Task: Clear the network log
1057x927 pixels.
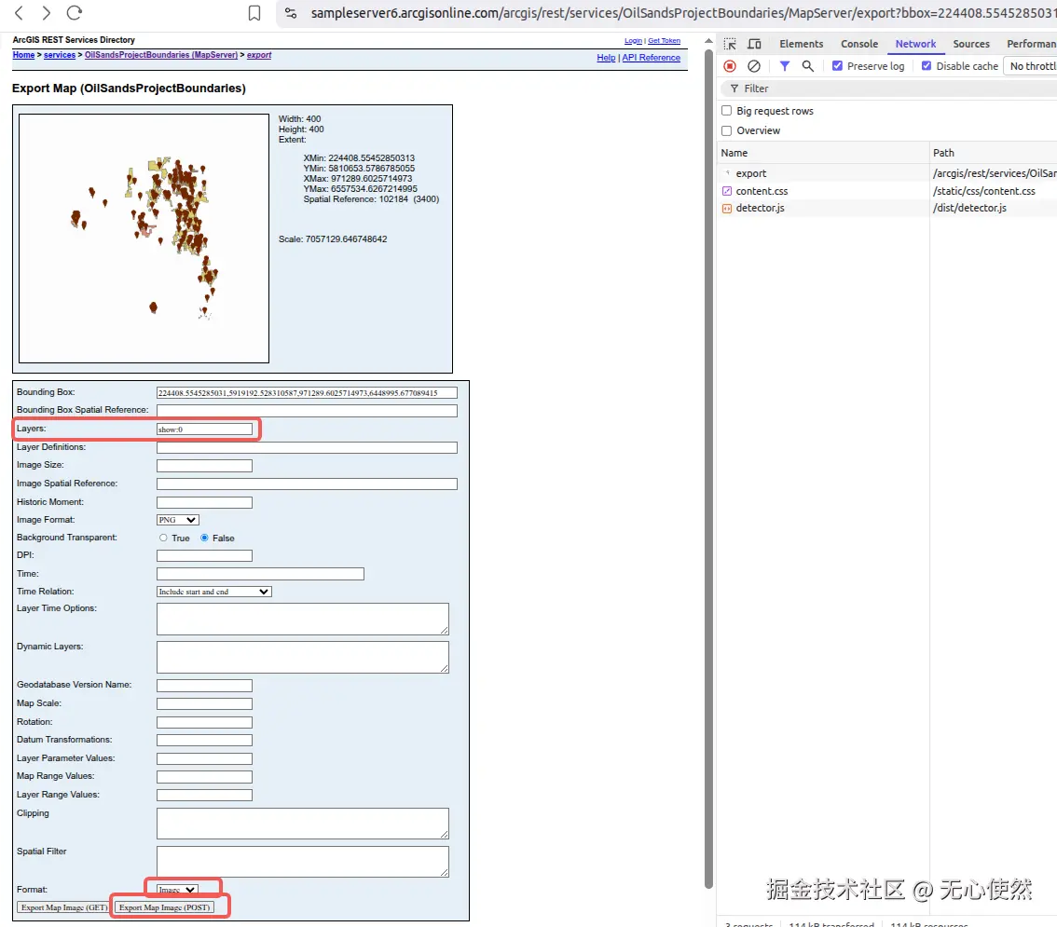Action: 754,66
